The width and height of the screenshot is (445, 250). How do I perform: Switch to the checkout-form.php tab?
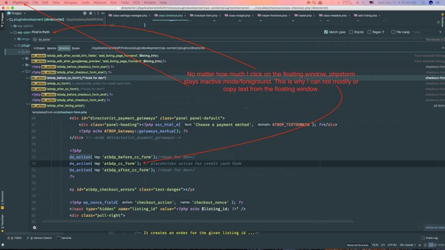[205, 16]
